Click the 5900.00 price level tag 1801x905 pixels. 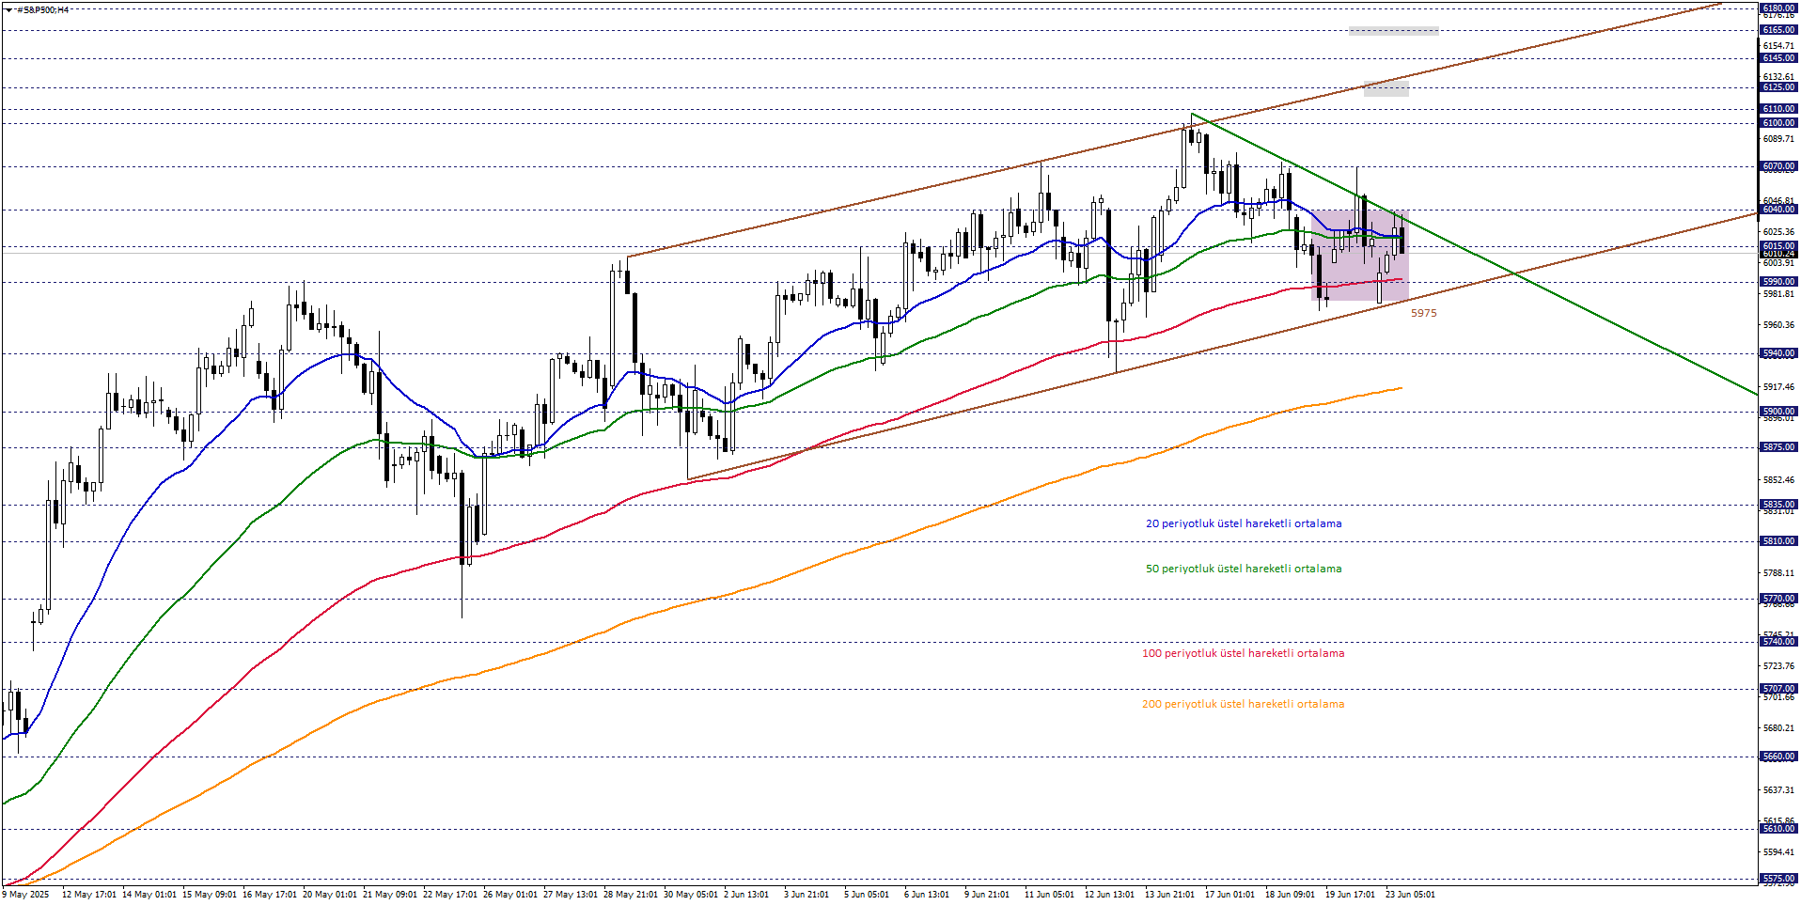click(x=1778, y=412)
